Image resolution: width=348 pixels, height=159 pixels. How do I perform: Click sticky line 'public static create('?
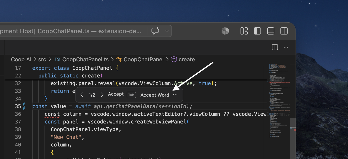click(x=70, y=76)
